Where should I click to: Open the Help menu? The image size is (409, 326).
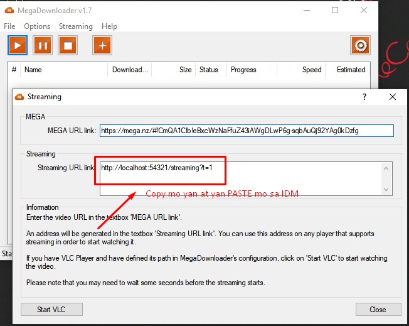109,26
